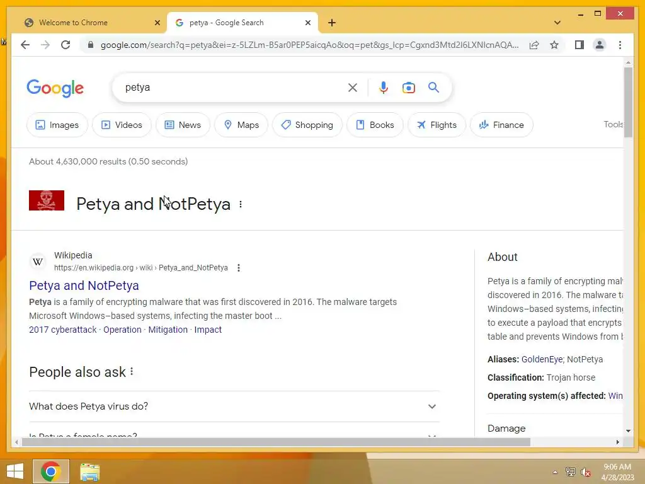Screen dimensions: 645x484
Task: Show hidden system tray icons
Action: (x=555, y=472)
